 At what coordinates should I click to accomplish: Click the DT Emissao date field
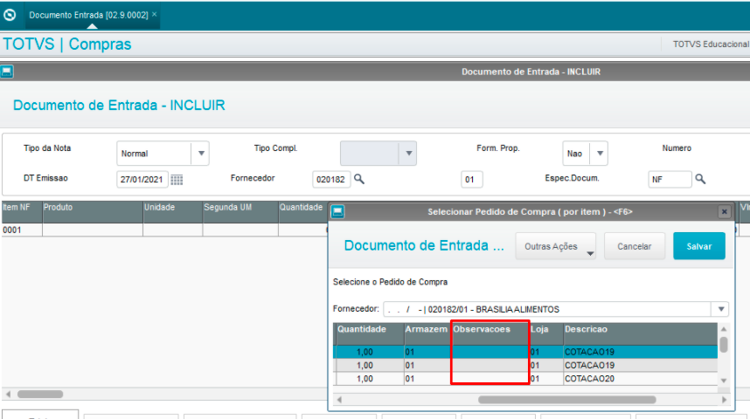point(142,180)
